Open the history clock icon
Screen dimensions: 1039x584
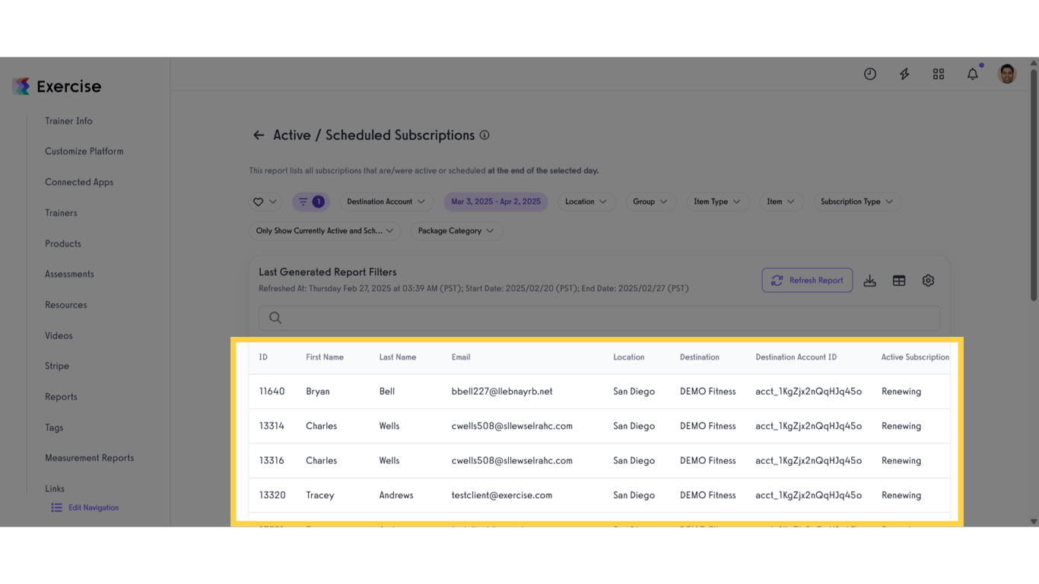pyautogui.click(x=870, y=74)
